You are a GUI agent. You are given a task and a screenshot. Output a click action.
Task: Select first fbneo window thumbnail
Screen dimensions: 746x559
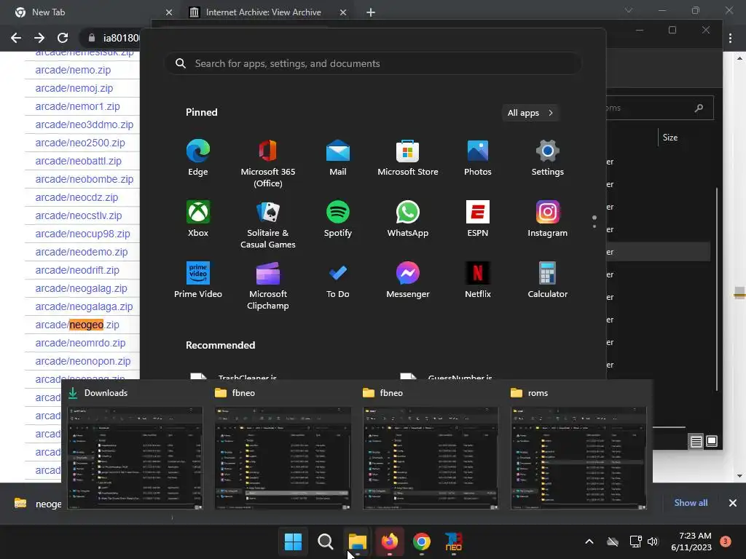[x=283, y=458]
